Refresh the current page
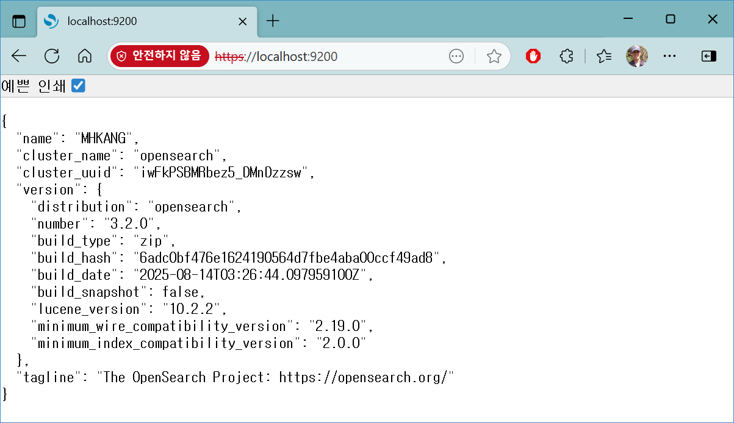The image size is (734, 423). click(52, 56)
